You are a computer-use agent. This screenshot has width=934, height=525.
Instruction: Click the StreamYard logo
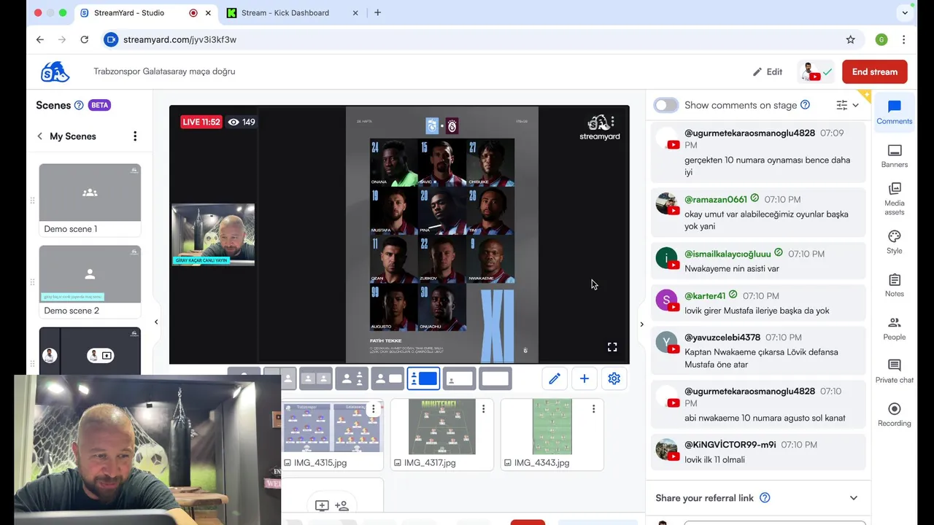tap(55, 71)
